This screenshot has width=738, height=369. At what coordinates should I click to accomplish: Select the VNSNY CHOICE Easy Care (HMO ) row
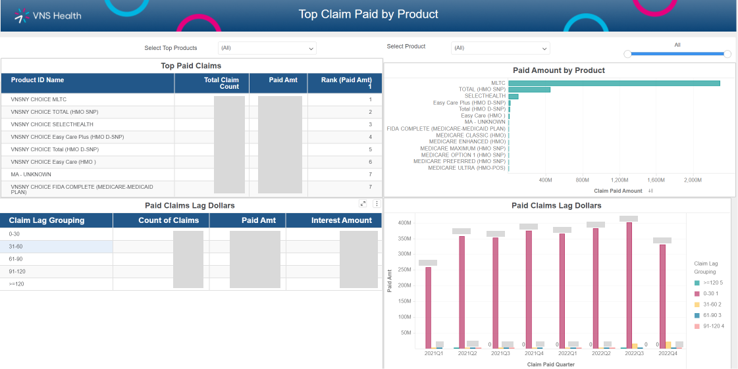pos(192,162)
